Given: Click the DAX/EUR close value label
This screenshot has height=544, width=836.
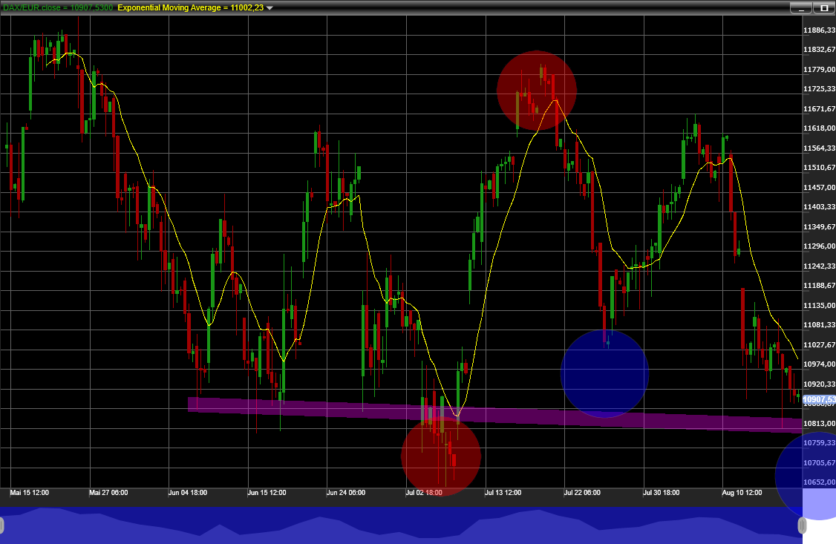Looking at the screenshot, I should tap(58, 7).
